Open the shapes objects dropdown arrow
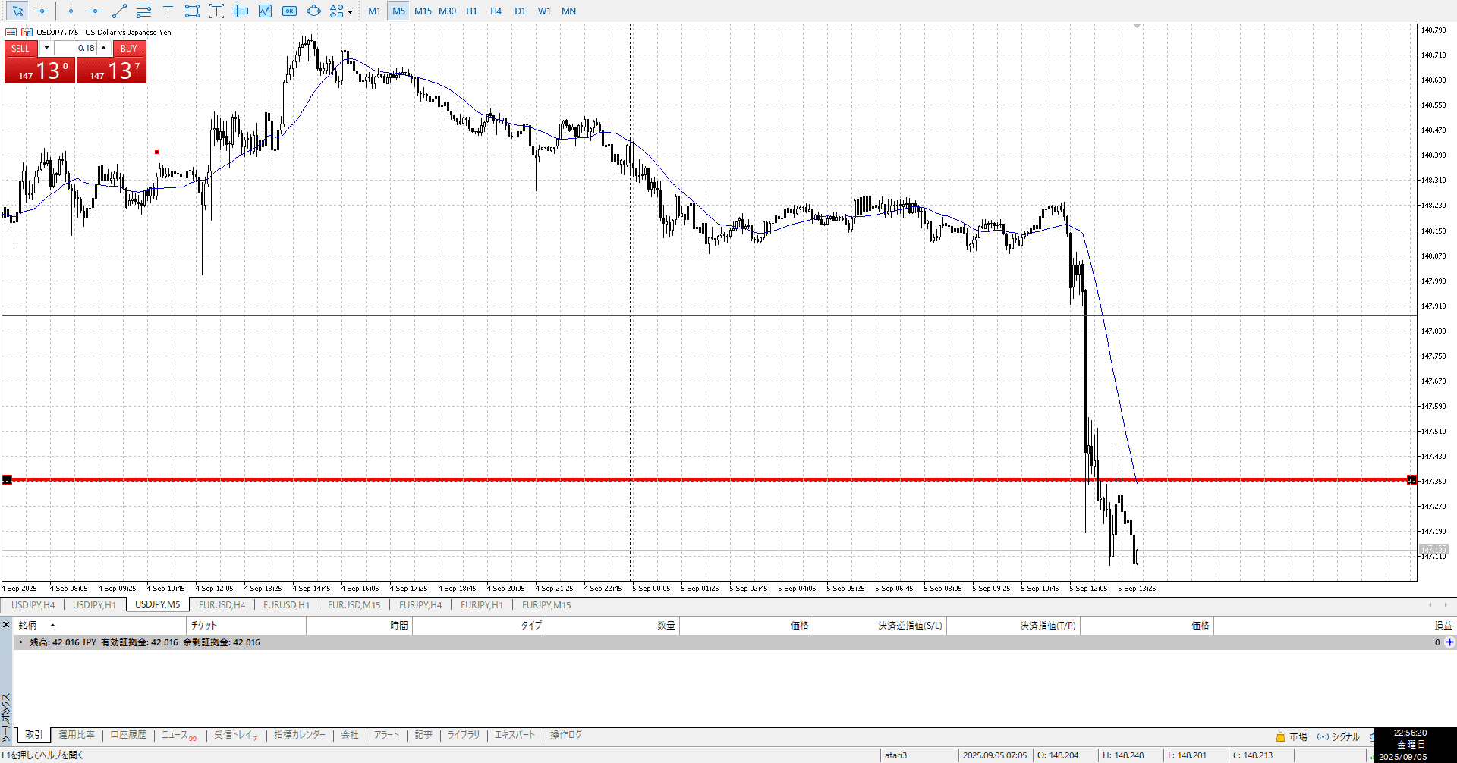Screen dimensions: 1457x763 [350, 11]
